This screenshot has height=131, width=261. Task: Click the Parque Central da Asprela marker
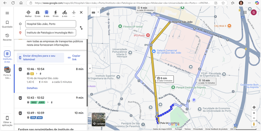tap(173, 87)
